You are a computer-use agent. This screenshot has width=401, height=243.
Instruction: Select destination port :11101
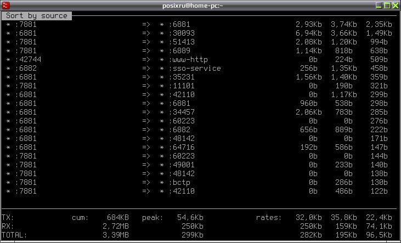click(x=182, y=86)
